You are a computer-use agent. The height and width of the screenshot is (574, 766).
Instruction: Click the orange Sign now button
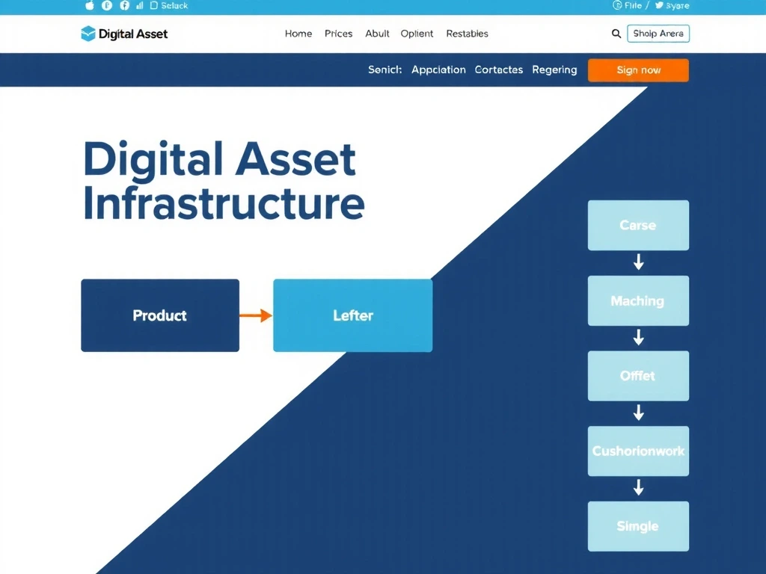tap(637, 70)
